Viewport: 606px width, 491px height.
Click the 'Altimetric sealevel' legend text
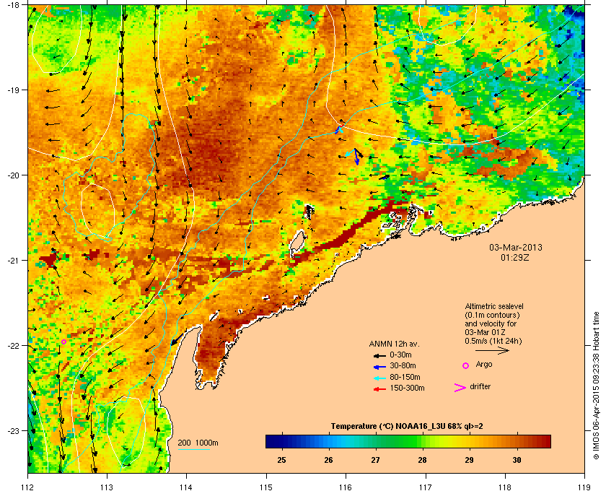coord(494,306)
